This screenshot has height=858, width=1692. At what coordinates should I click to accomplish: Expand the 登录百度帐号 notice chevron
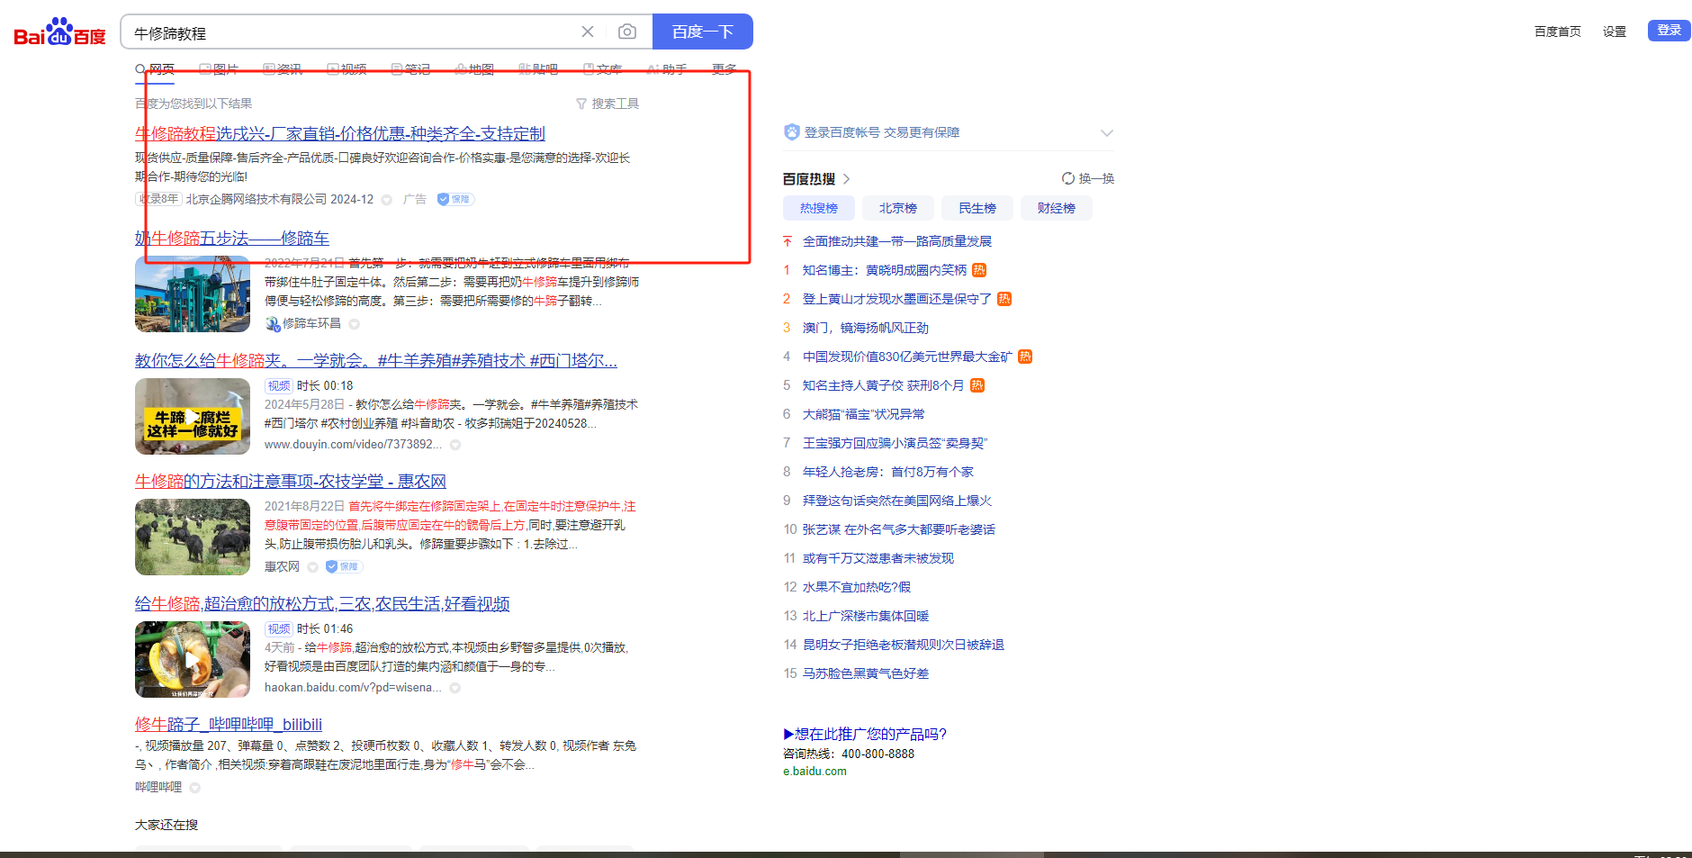[x=1106, y=133]
